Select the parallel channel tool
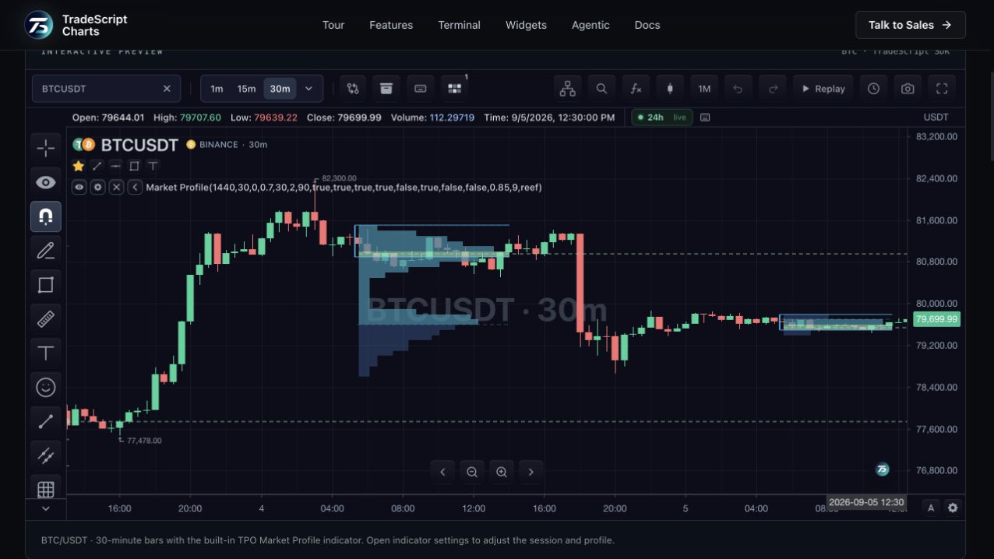The image size is (994, 559). pos(46,455)
